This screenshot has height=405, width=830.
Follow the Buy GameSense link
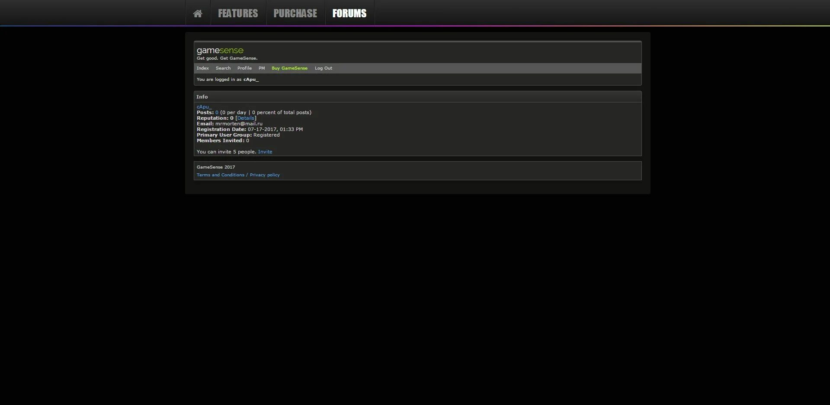(289, 68)
